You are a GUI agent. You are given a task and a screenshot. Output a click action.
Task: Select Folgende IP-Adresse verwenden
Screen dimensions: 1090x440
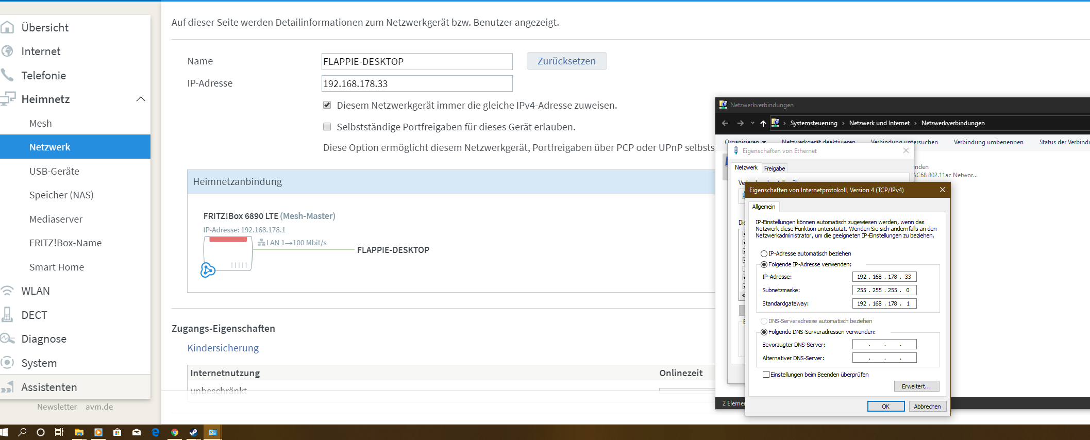click(764, 264)
